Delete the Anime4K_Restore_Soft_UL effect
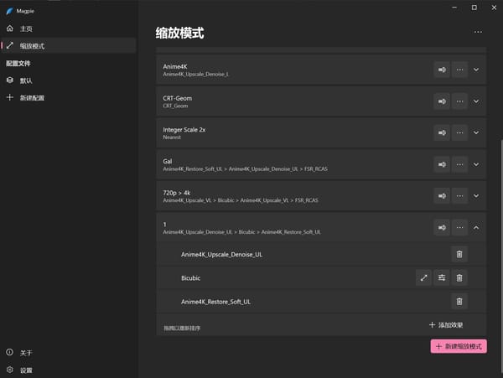 [x=459, y=301]
